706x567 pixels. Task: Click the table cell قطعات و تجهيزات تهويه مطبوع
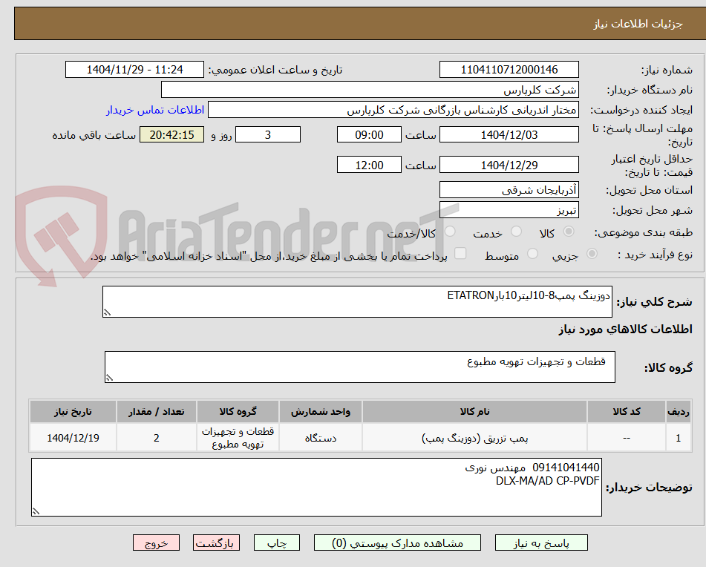pos(238,438)
